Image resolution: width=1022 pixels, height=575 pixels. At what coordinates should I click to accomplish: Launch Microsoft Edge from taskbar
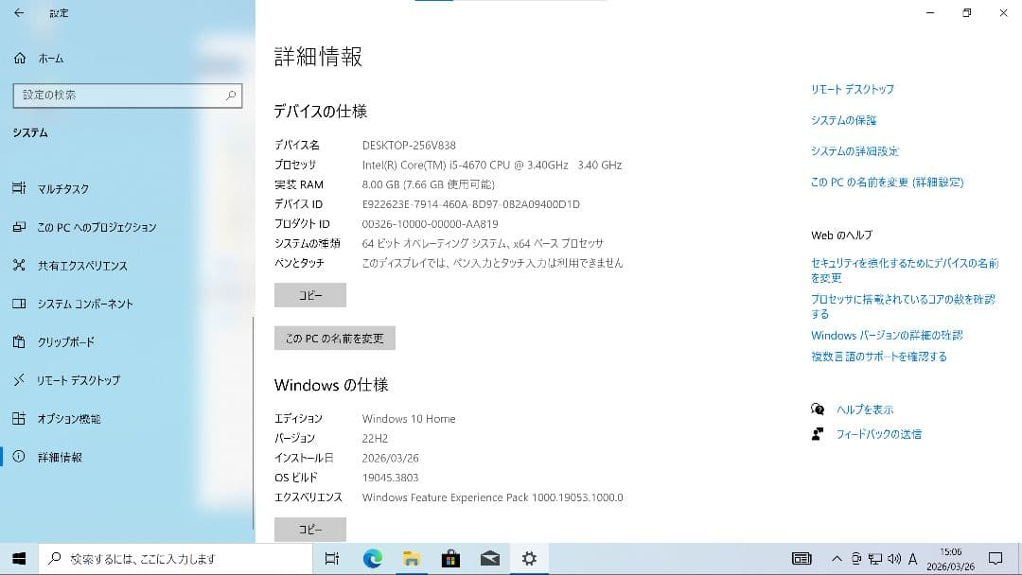(372, 559)
